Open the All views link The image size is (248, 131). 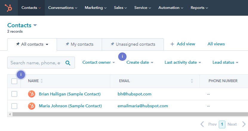[216, 44]
